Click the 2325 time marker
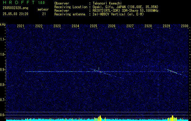 94,26
